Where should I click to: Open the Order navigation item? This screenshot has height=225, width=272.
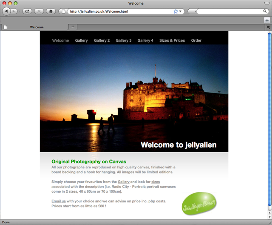196,40
